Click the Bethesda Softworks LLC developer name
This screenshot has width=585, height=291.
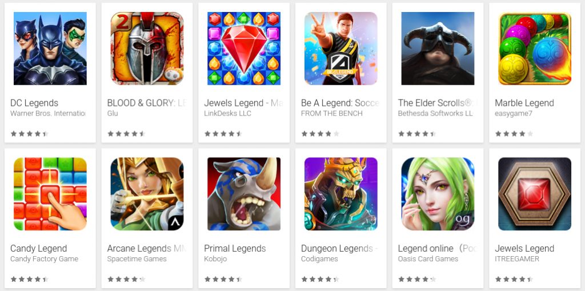point(435,113)
